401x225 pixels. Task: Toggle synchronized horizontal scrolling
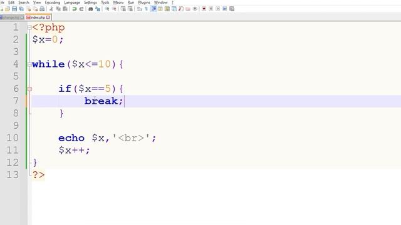130,9
